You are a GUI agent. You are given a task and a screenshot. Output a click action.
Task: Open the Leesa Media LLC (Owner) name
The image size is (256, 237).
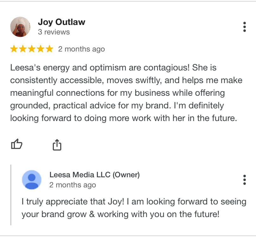tap(94, 175)
